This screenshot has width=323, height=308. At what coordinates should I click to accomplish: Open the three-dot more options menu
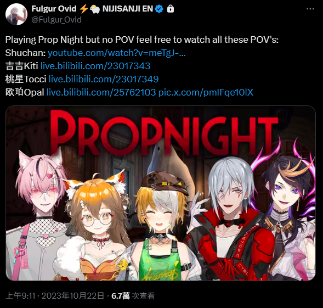[x=310, y=9]
